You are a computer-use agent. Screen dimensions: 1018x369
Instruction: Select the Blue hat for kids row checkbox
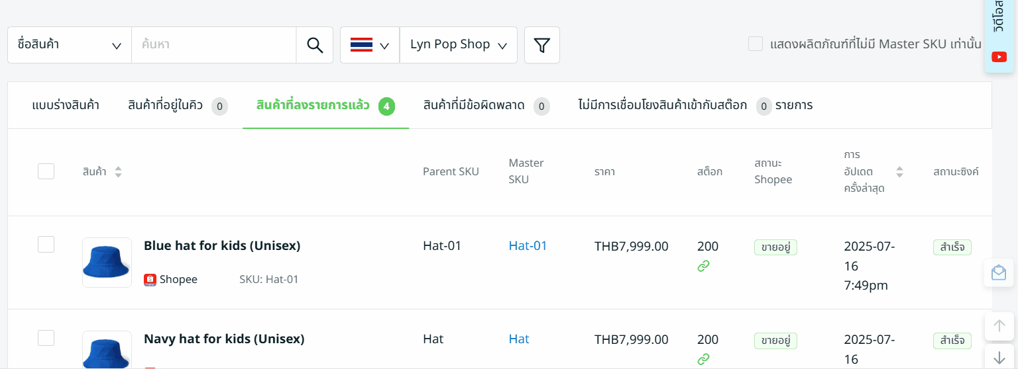pyautogui.click(x=46, y=245)
